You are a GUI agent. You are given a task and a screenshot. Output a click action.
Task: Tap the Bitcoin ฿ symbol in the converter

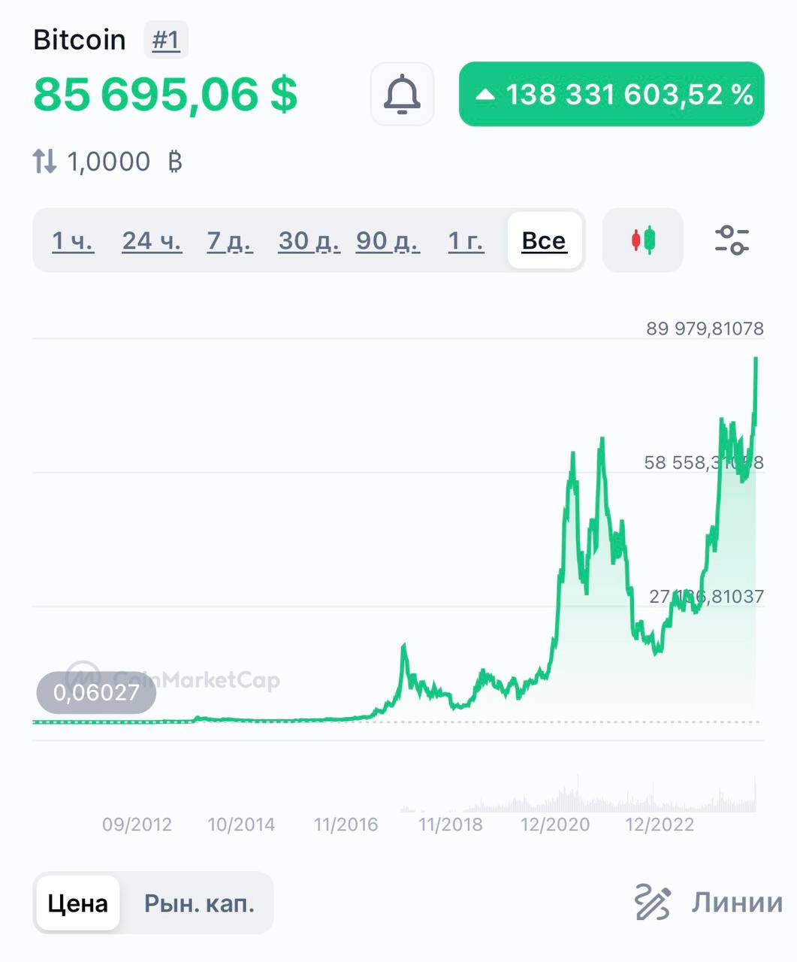[175, 162]
